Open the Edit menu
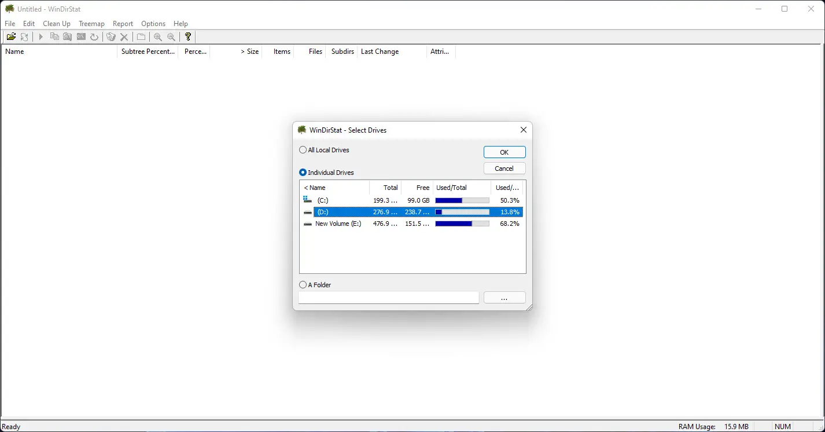This screenshot has width=825, height=432. point(29,24)
